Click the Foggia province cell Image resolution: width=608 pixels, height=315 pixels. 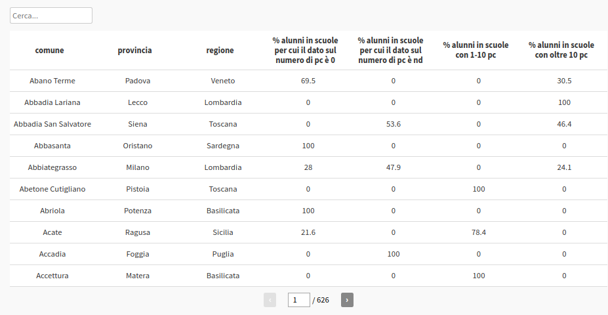click(x=138, y=254)
